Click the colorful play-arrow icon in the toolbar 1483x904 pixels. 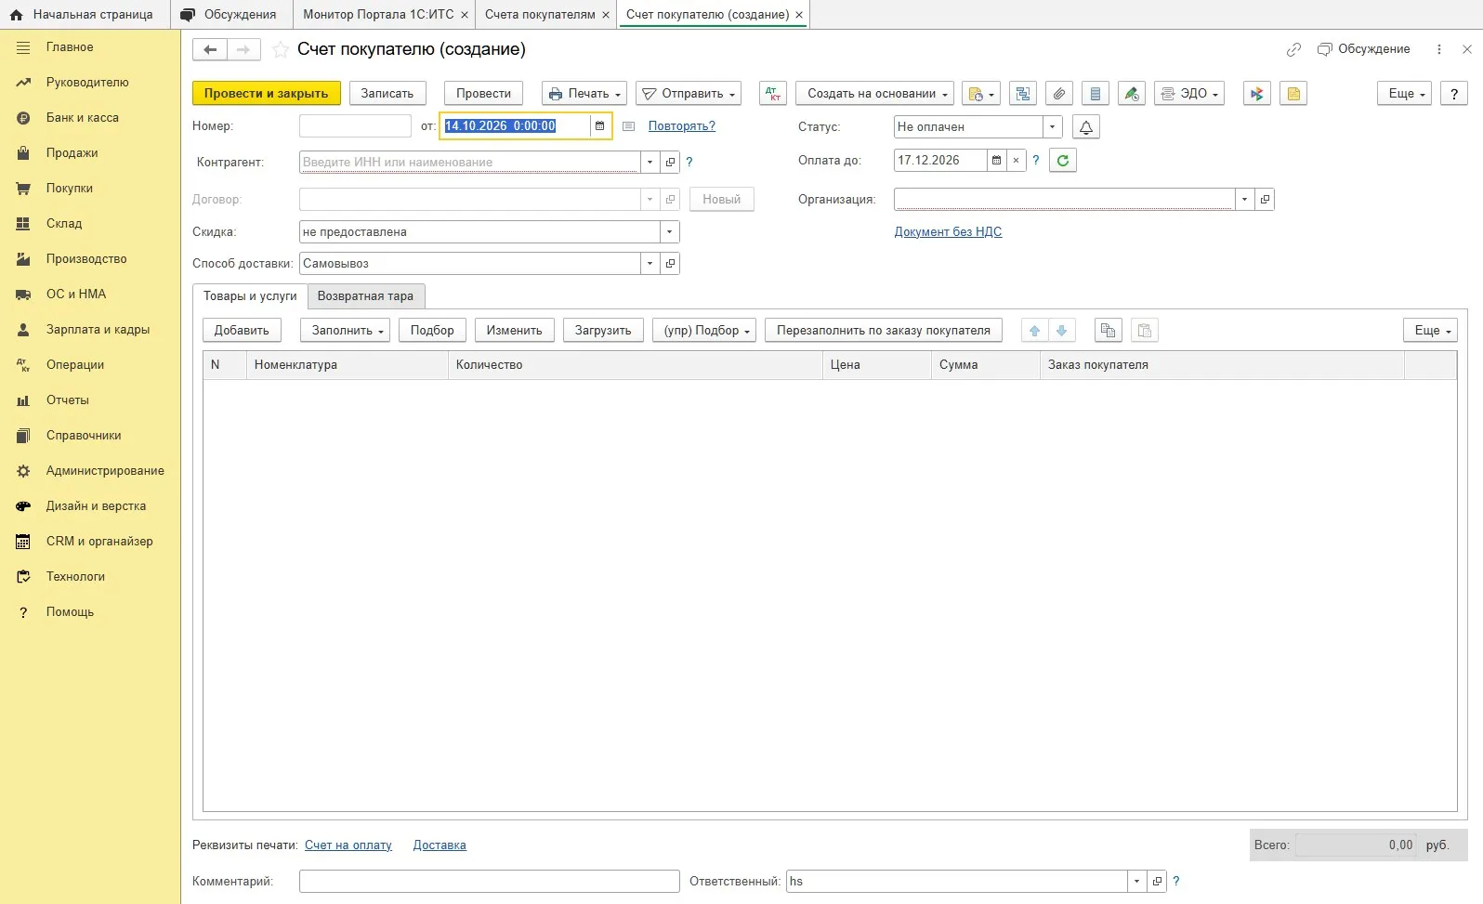point(1257,93)
